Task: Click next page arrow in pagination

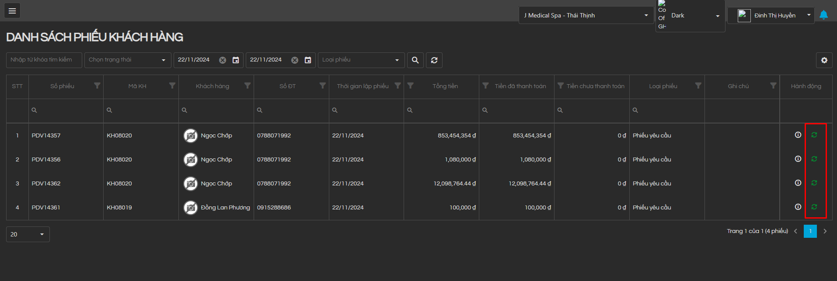Action: [825, 231]
